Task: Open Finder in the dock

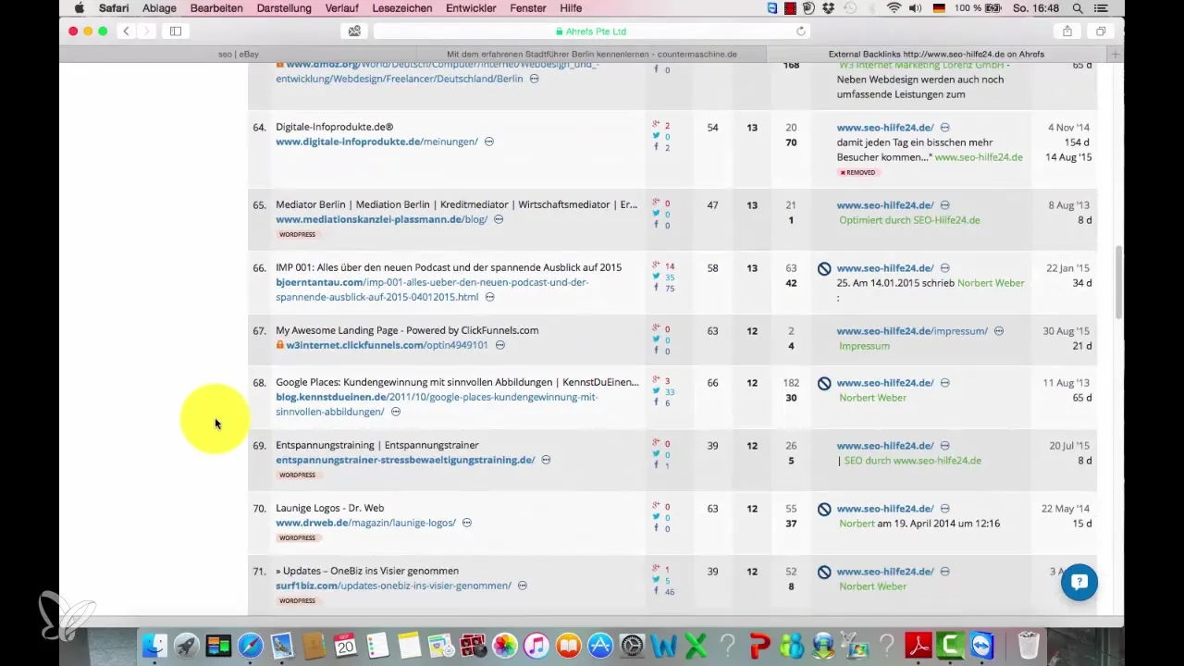Action: tap(154, 644)
